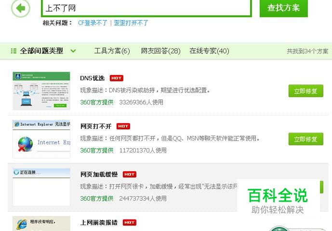Click 立即修复 for 网页打不开
Viewport: 332px width, 231px height.
[306, 139]
